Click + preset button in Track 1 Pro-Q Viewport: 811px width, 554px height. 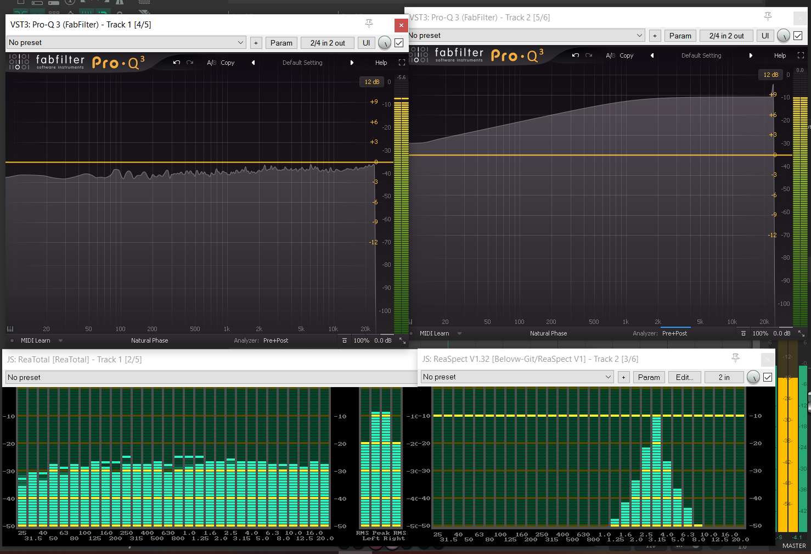point(256,43)
